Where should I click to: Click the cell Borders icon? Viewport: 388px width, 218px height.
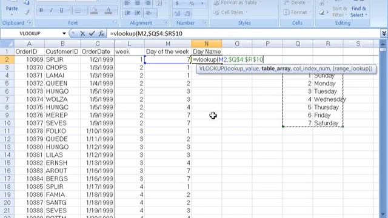point(78,11)
